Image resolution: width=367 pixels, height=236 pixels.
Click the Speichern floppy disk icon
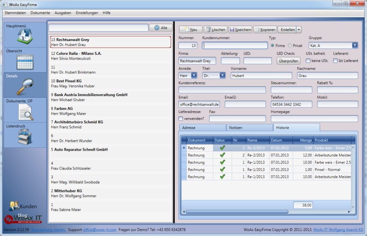pyautogui.click(x=232, y=29)
